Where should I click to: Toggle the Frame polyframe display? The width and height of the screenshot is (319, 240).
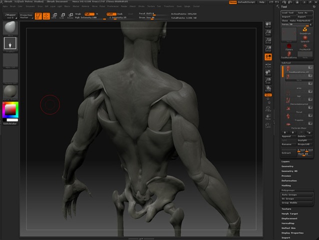coord(268,108)
